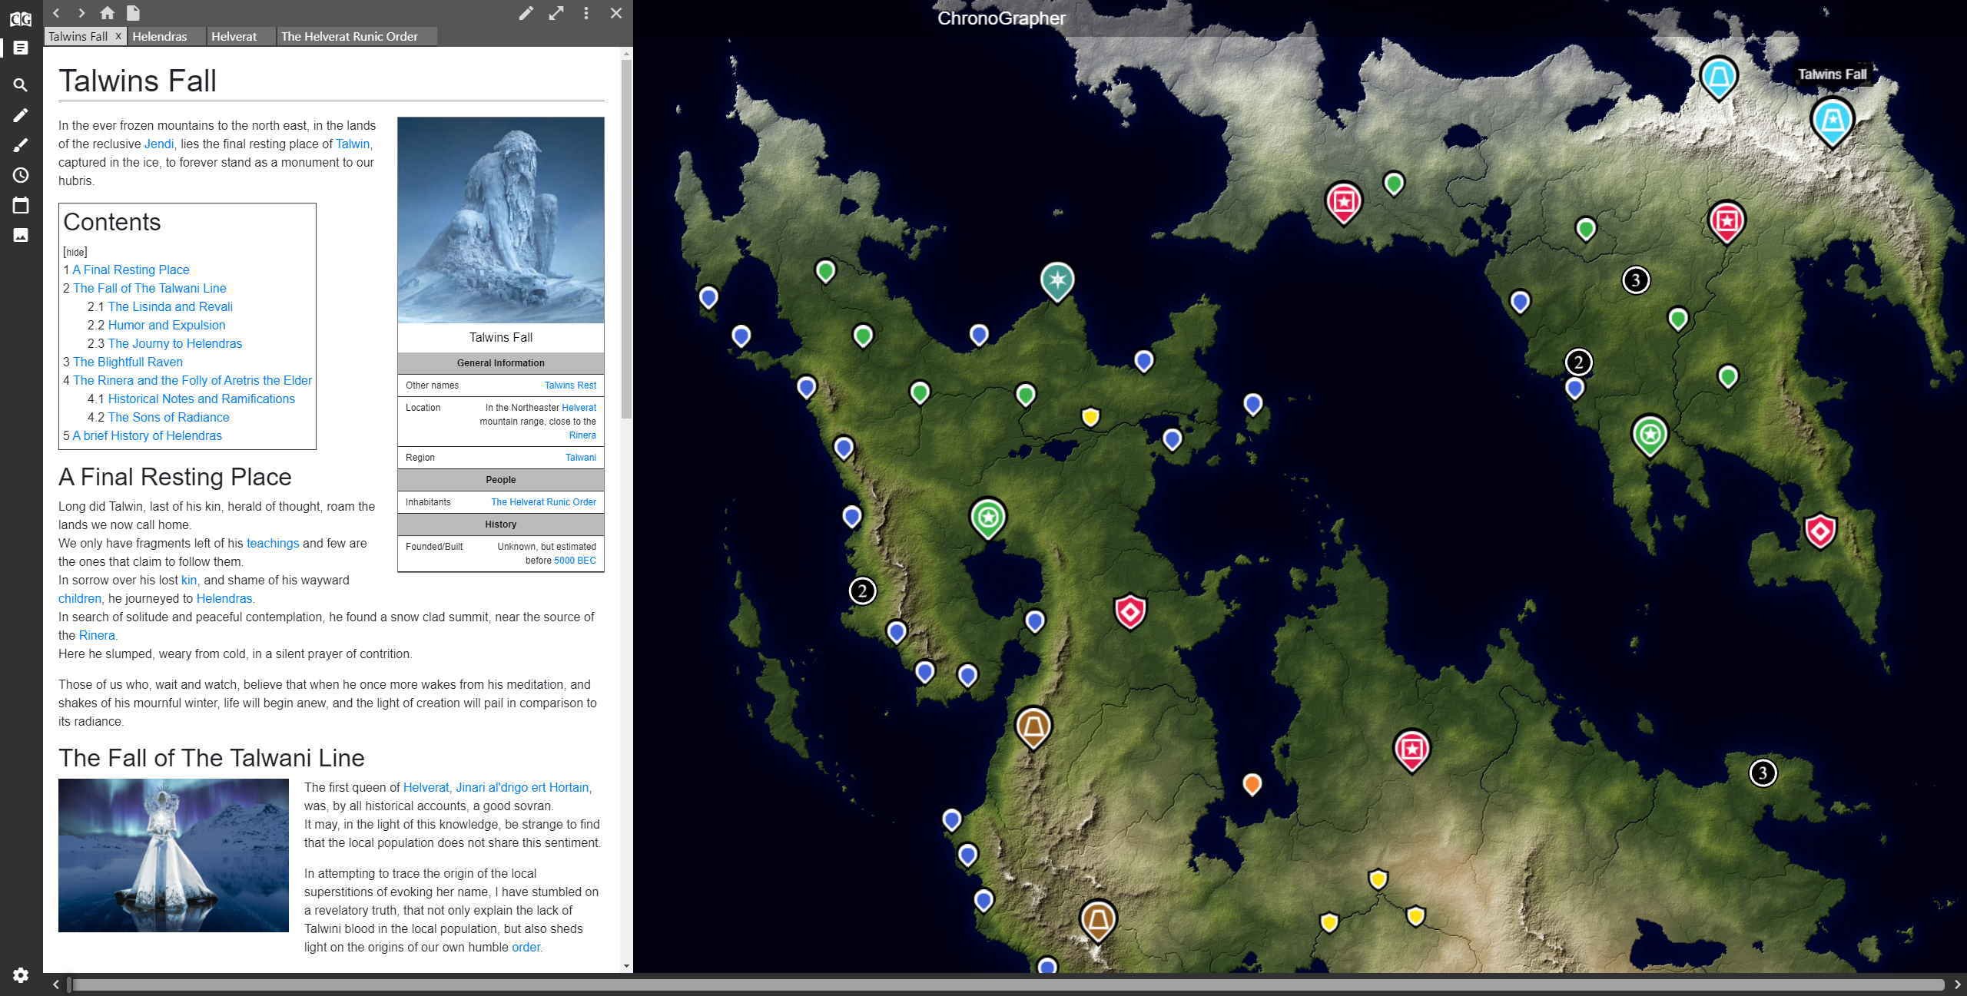Select the pencil edit tool in the sidebar
Image resolution: width=1967 pixels, height=996 pixels.
coord(21,115)
